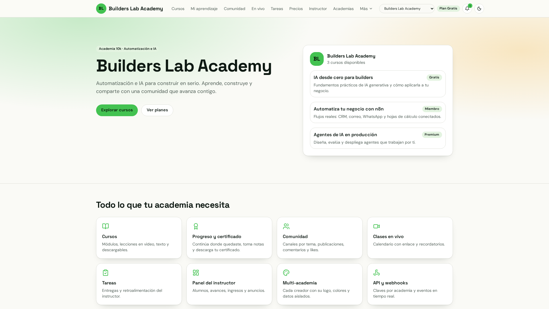
Task: Click the open book Cursos icon
Action: pos(106,226)
